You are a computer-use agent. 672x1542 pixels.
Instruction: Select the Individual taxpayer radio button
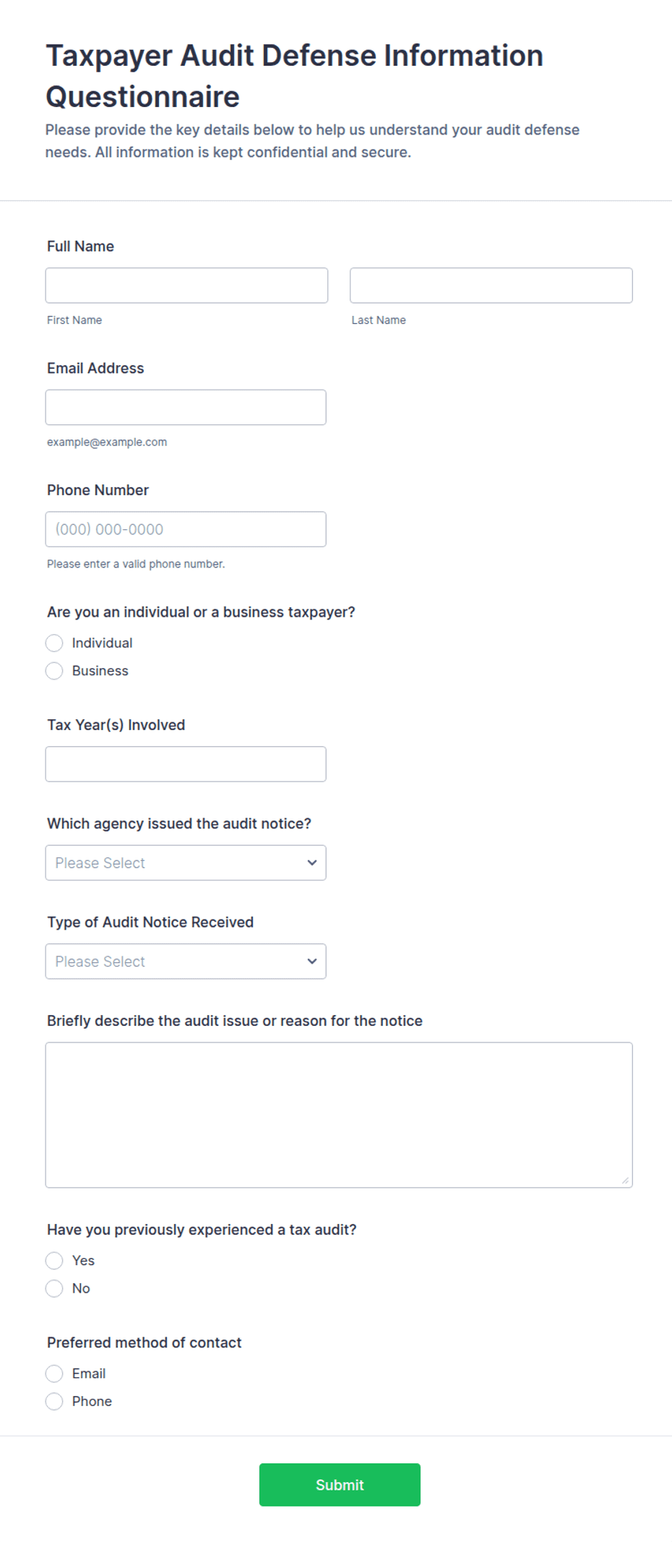54,643
